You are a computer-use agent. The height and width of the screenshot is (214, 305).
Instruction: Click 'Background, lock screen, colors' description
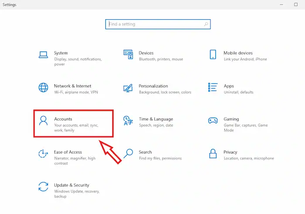(165, 92)
